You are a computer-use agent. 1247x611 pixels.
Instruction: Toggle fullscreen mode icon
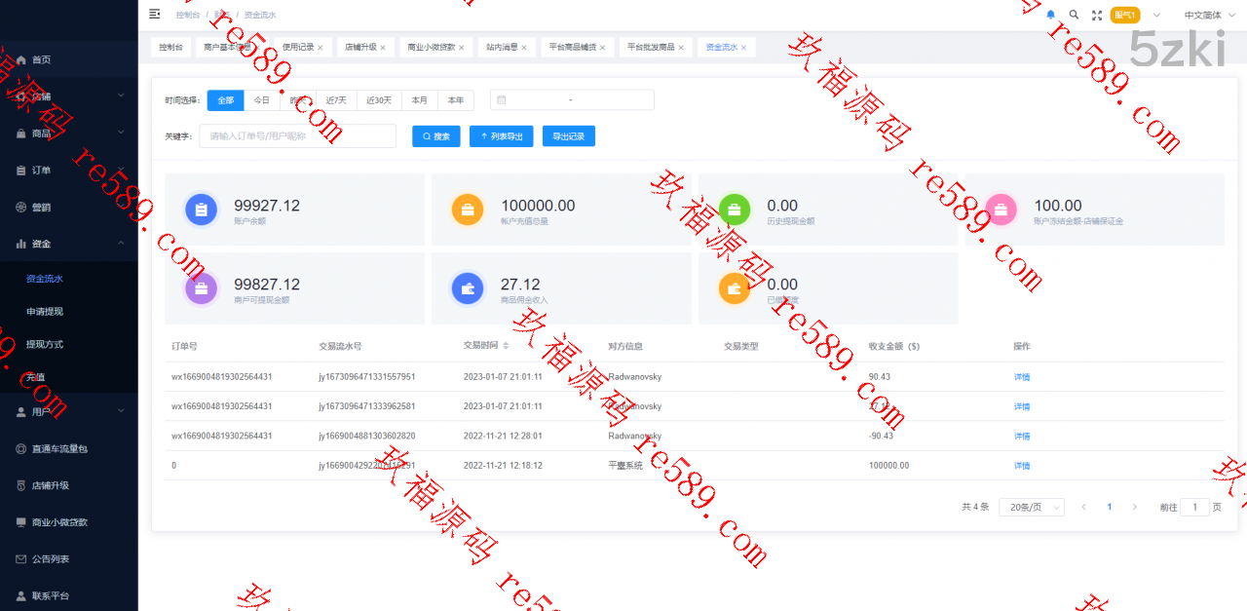coord(1097,15)
